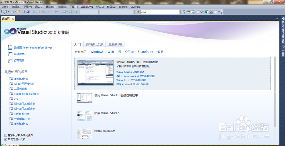This screenshot has height=146, width=285.
Task: Click the Start Page green arrow icon
Action: [x=206, y=12]
